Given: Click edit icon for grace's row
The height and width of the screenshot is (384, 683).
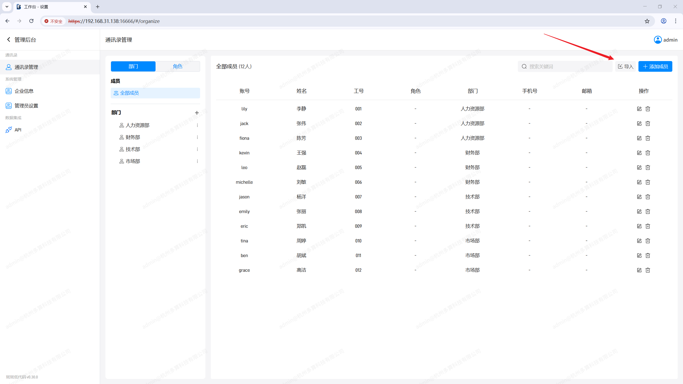Looking at the screenshot, I should [639, 270].
